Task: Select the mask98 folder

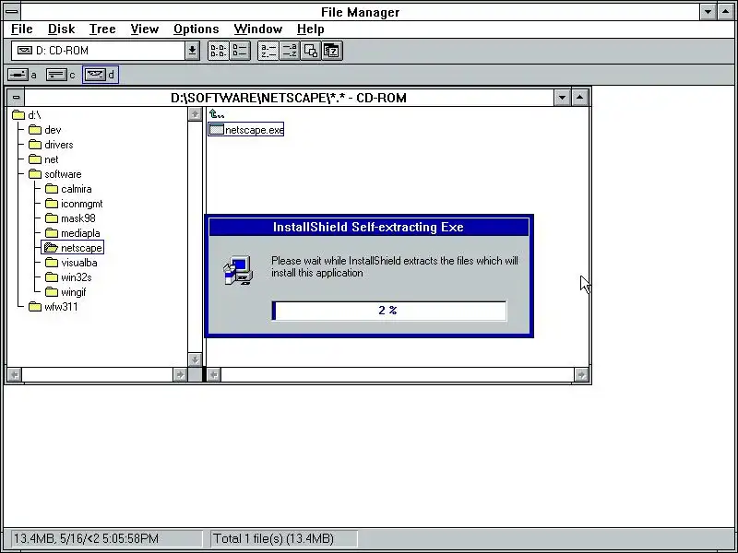Action: coord(70,218)
